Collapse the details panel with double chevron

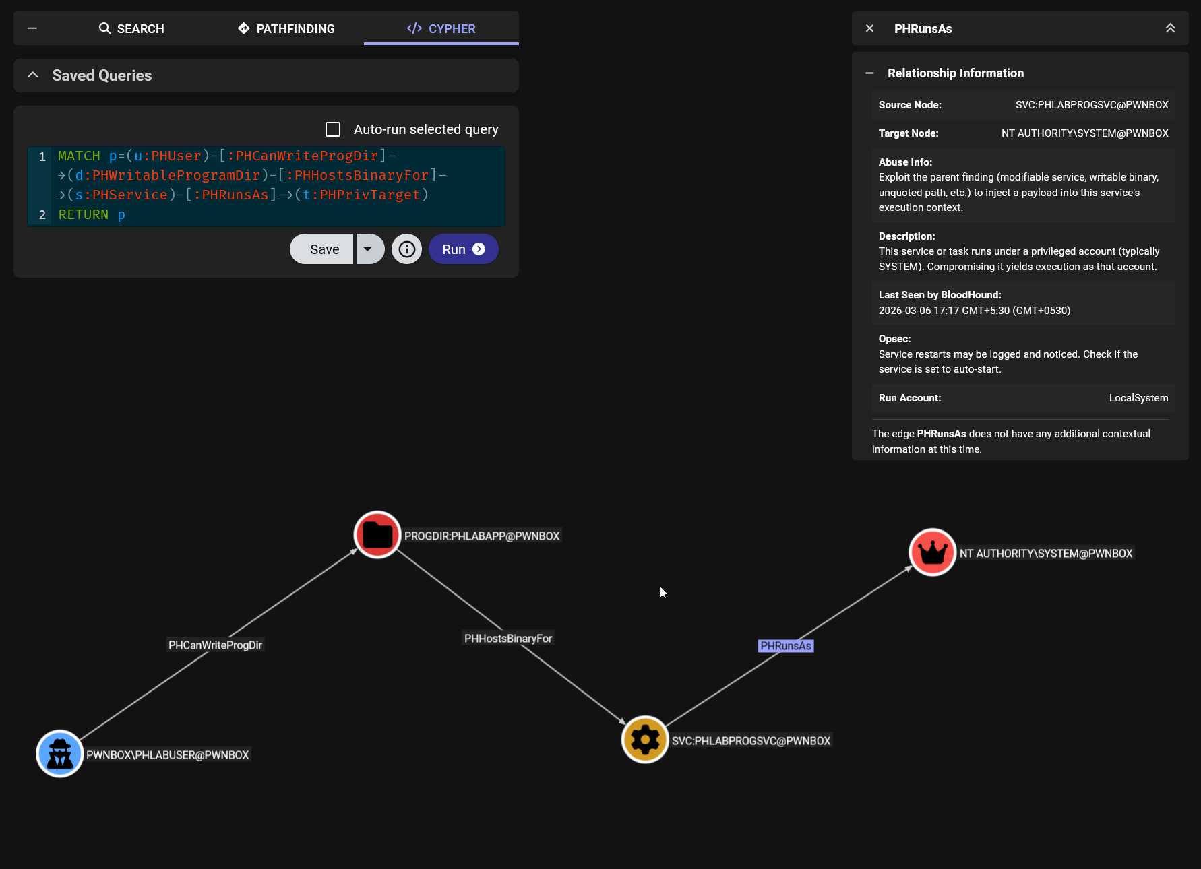1170,28
